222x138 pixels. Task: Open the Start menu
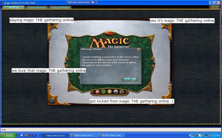(x=8, y=136)
